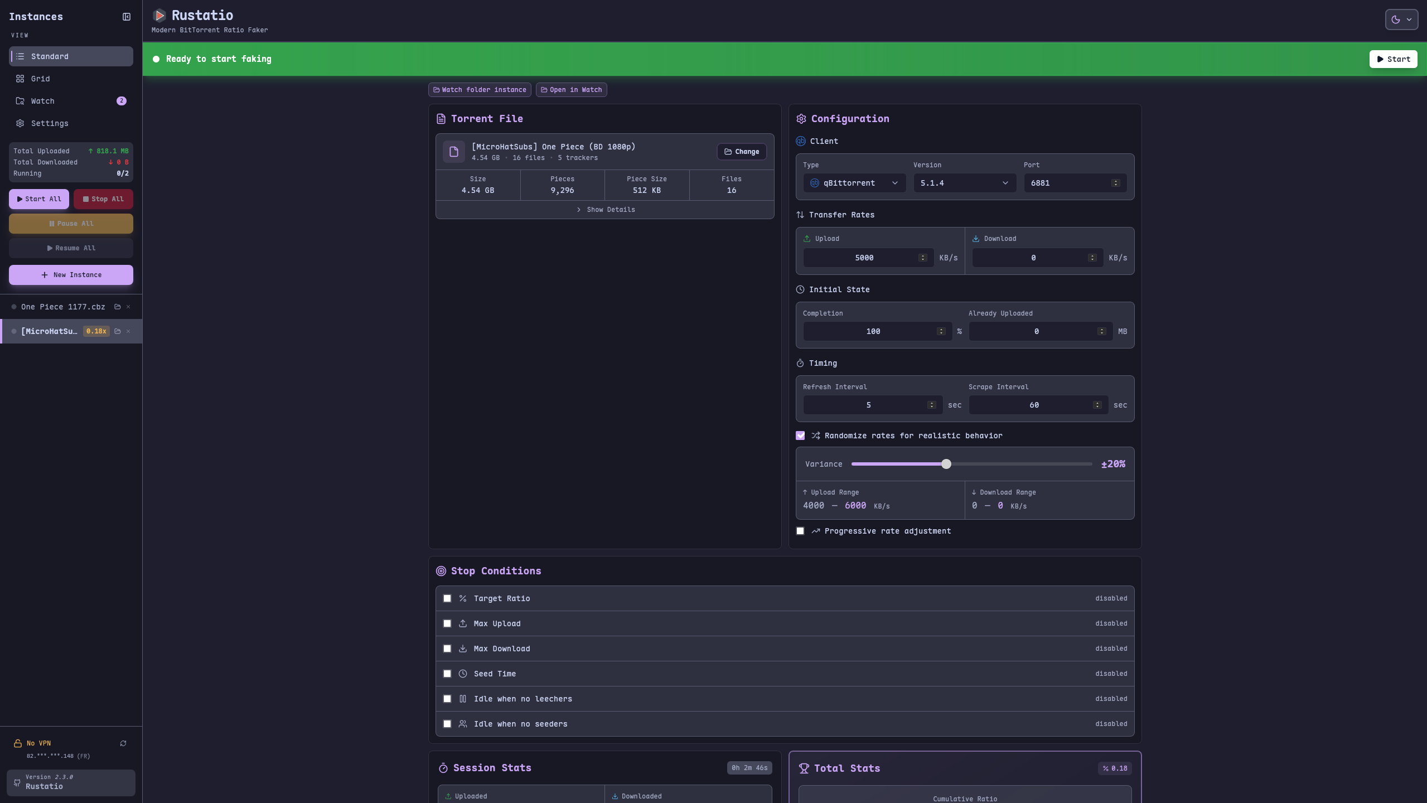
Task: Collapse the Instances sidebar panel icon
Action: [127, 17]
